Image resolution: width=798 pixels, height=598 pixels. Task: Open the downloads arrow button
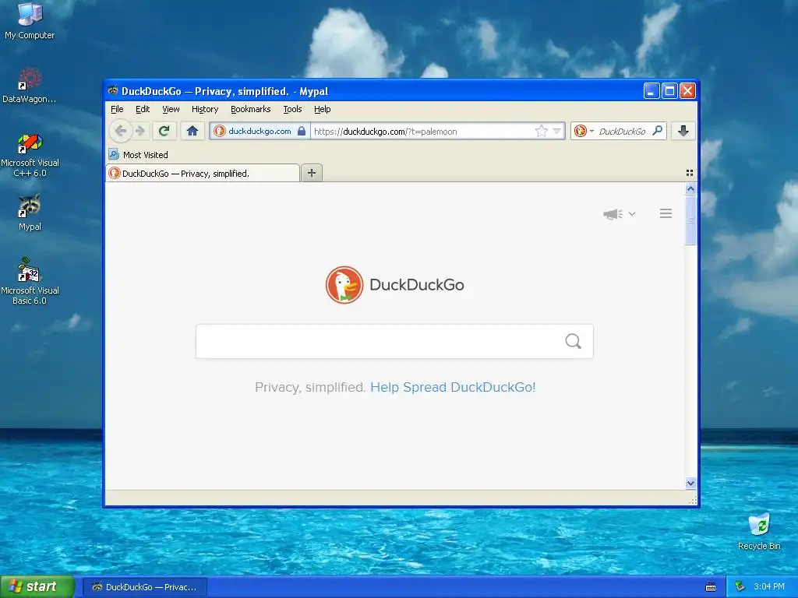point(683,131)
